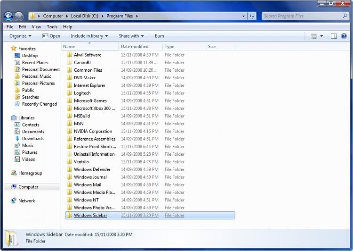The height and width of the screenshot is (251, 353).
Task: Click the DVD Maker folder icon
Action: (x=70, y=78)
